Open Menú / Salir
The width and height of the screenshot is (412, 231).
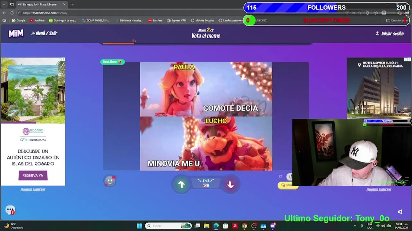pyautogui.click(x=44, y=33)
